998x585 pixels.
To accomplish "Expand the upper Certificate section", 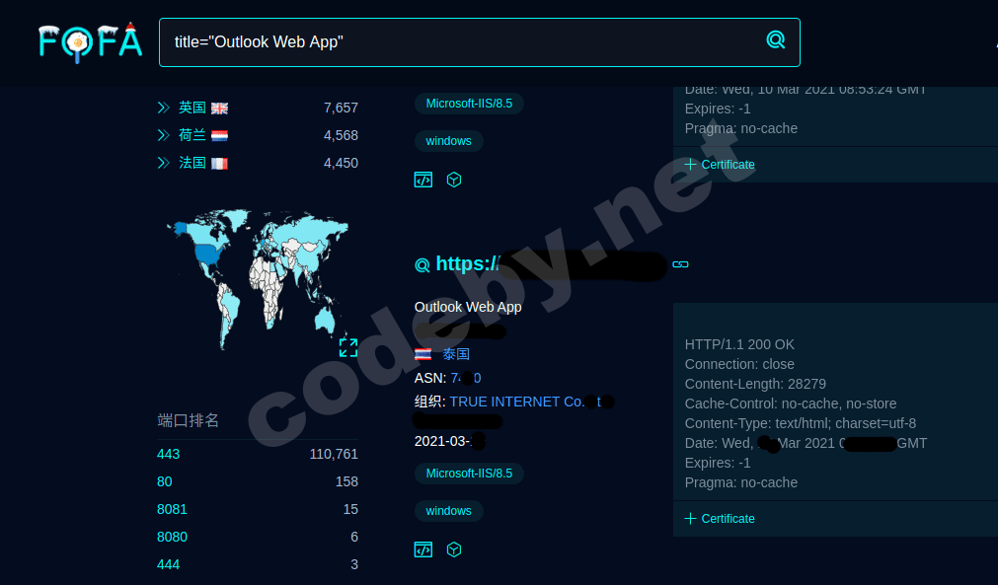I will 719,165.
